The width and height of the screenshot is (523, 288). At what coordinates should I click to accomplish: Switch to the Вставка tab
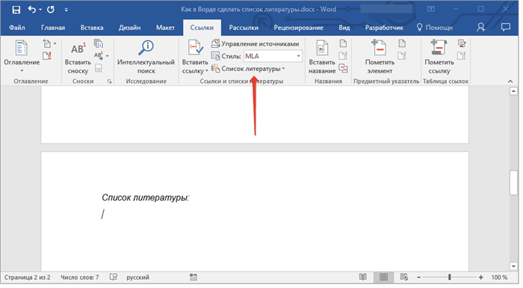point(92,28)
